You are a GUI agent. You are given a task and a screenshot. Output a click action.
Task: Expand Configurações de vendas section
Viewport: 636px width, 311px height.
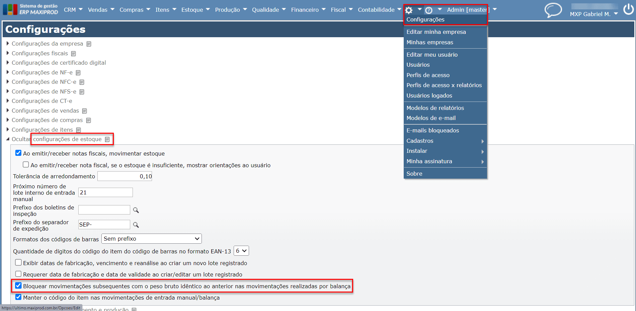[45, 111]
